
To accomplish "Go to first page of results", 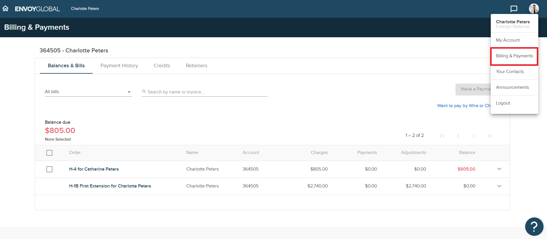I will click(x=442, y=136).
